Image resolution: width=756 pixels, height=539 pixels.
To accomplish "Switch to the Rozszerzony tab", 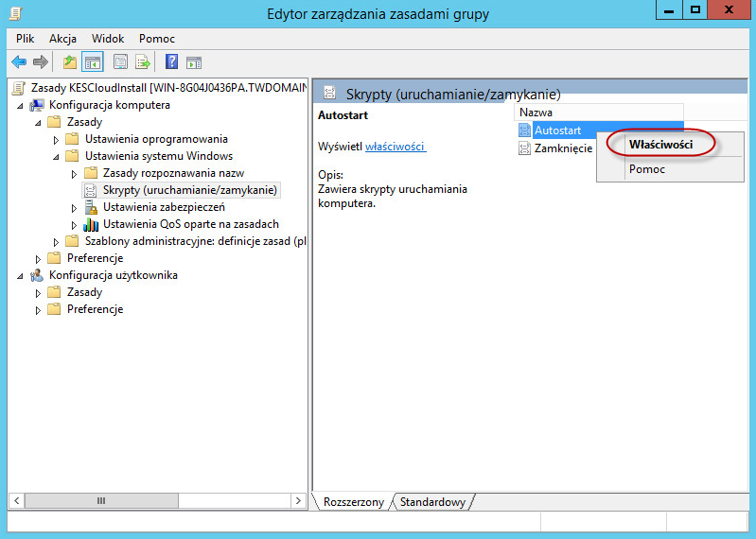I will [354, 502].
